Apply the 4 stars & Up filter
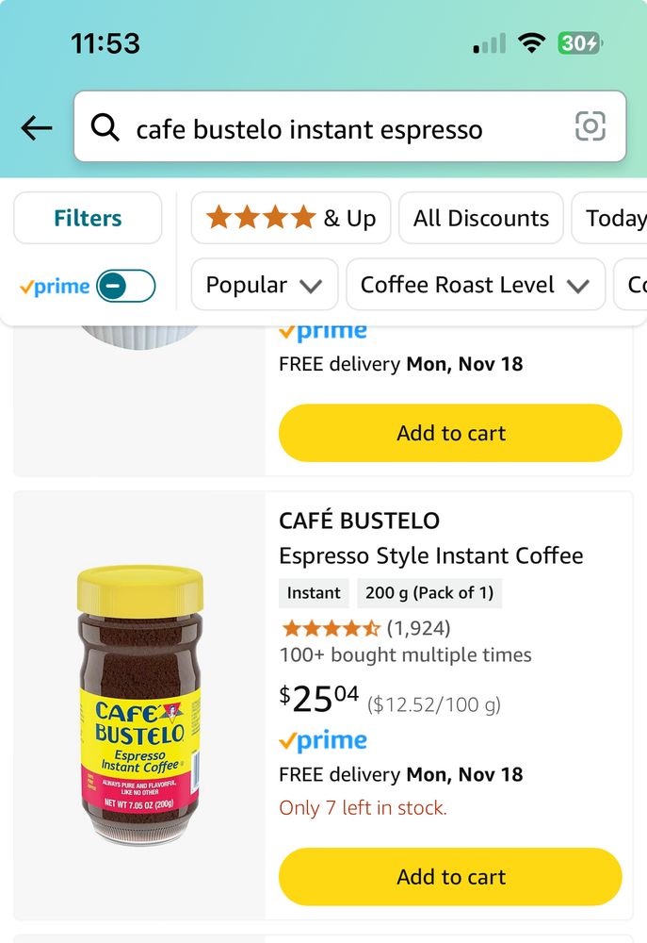647x943 pixels. 291,218
